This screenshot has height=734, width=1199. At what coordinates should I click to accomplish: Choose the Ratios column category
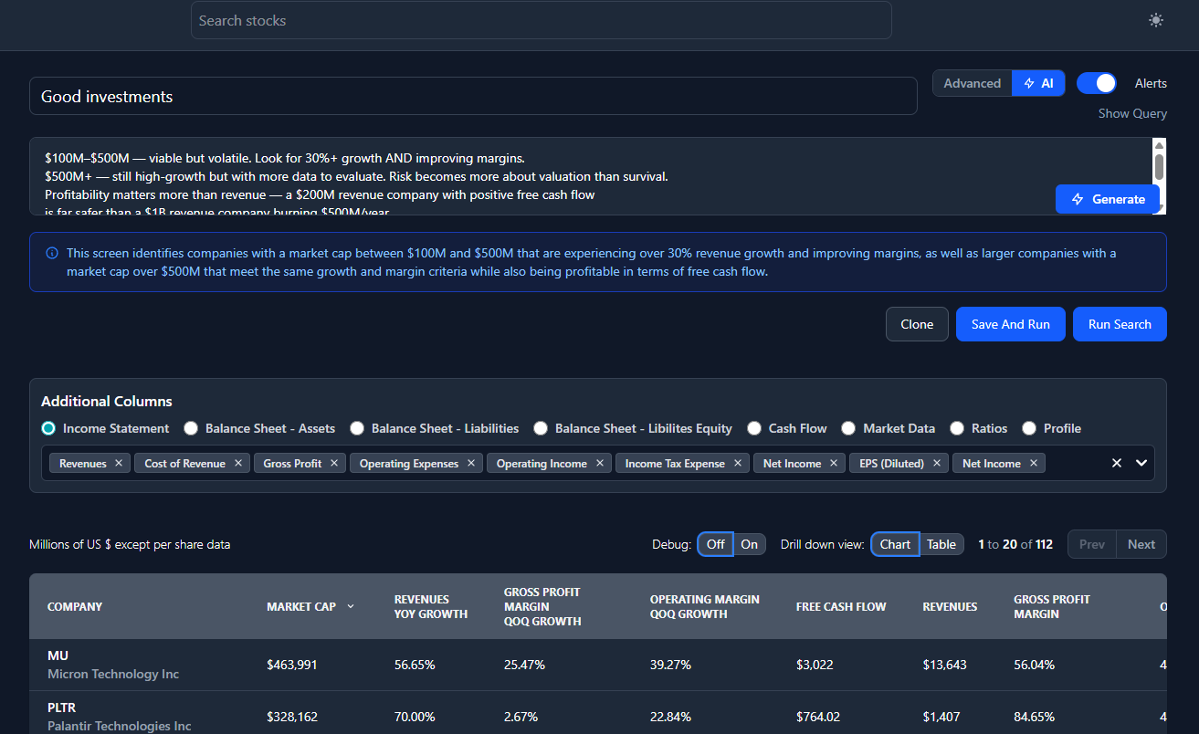click(957, 428)
